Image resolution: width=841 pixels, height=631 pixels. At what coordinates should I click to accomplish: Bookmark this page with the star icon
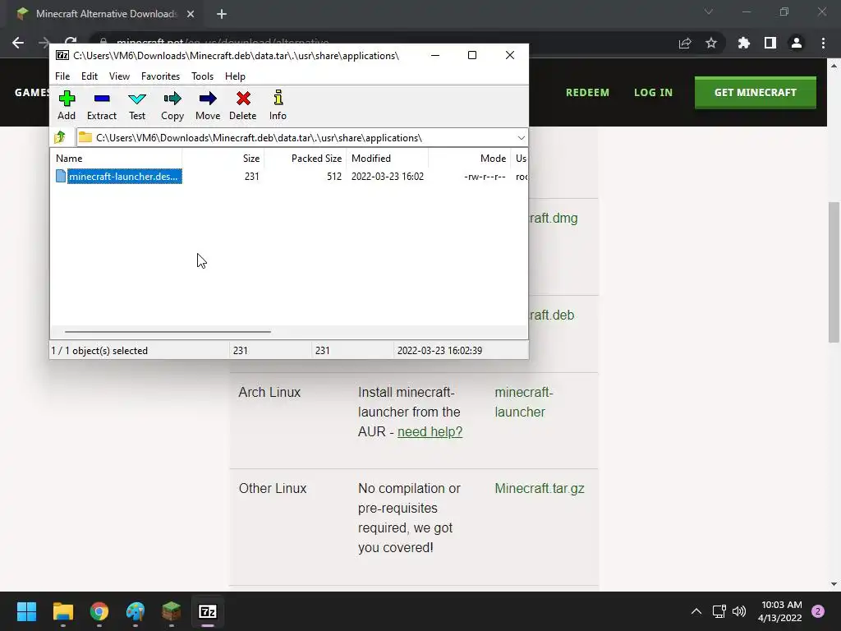(x=711, y=43)
